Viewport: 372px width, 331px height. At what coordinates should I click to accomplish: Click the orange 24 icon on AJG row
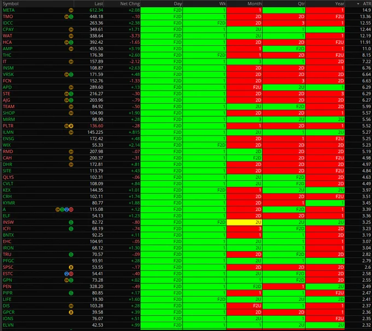click(x=67, y=100)
